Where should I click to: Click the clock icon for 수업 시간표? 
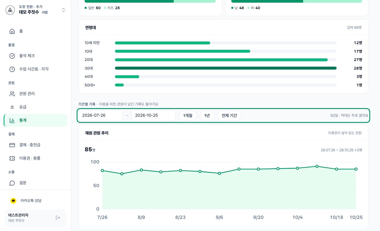(12, 69)
